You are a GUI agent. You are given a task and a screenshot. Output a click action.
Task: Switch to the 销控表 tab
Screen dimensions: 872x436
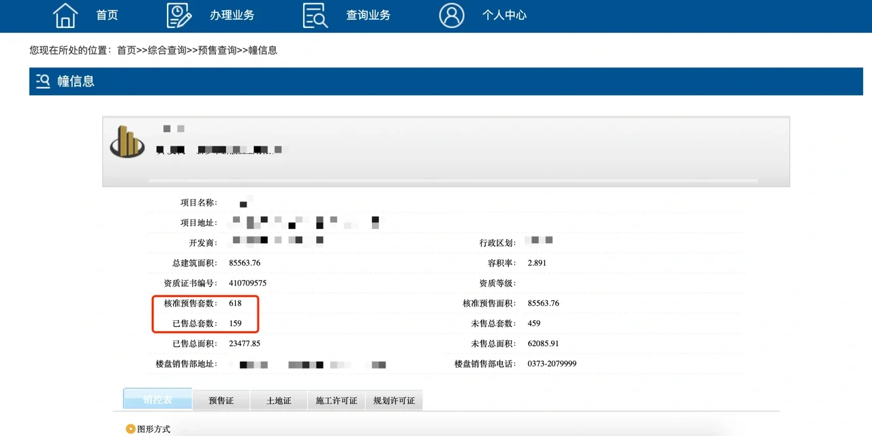[x=157, y=400]
